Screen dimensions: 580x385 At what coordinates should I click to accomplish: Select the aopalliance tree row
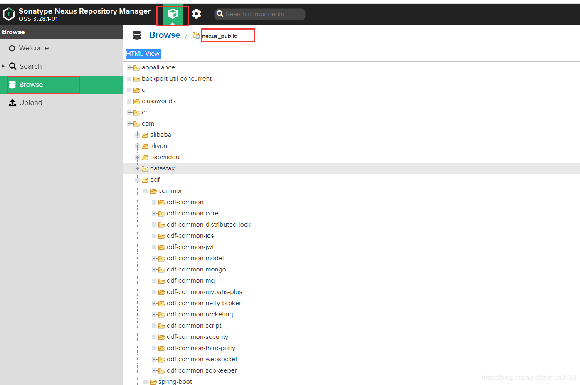pos(351,67)
